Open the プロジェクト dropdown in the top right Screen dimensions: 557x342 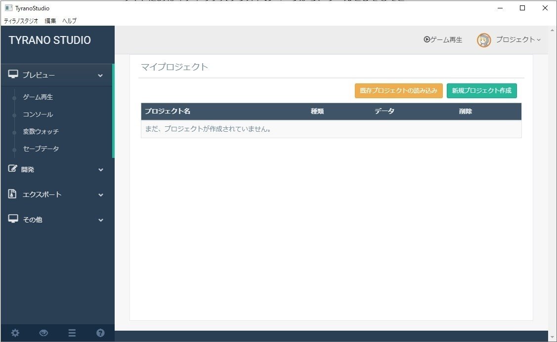(516, 40)
